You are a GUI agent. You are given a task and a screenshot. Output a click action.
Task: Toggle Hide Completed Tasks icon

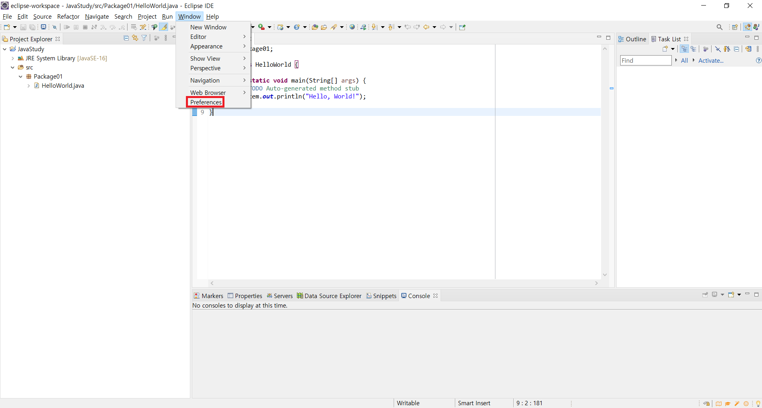[718, 49]
